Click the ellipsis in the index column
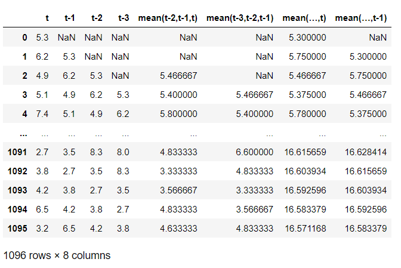Viewport: 401px width, 268px height. point(22,134)
